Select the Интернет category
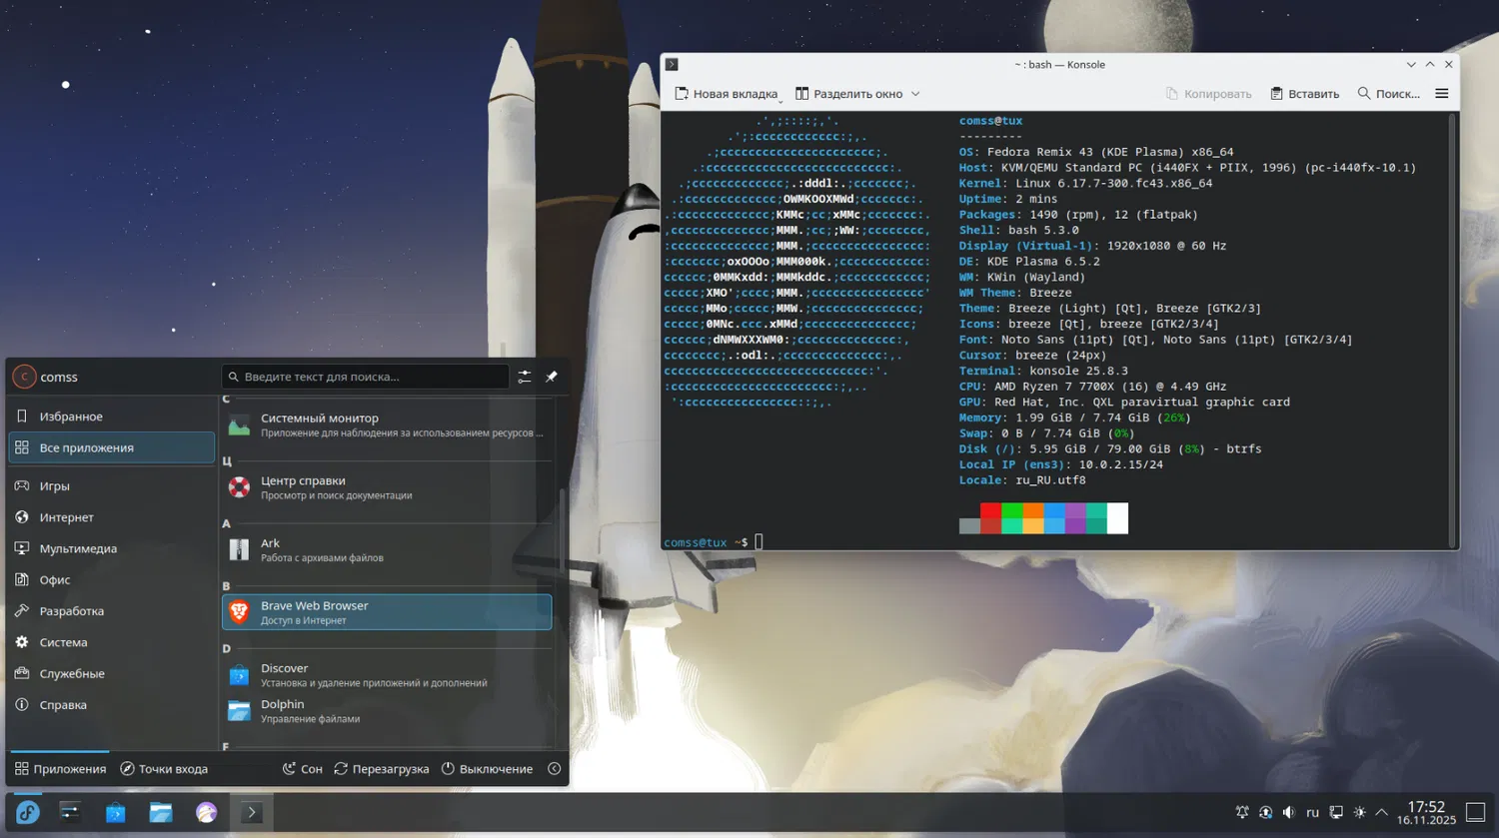The image size is (1499, 838). [x=66, y=517]
